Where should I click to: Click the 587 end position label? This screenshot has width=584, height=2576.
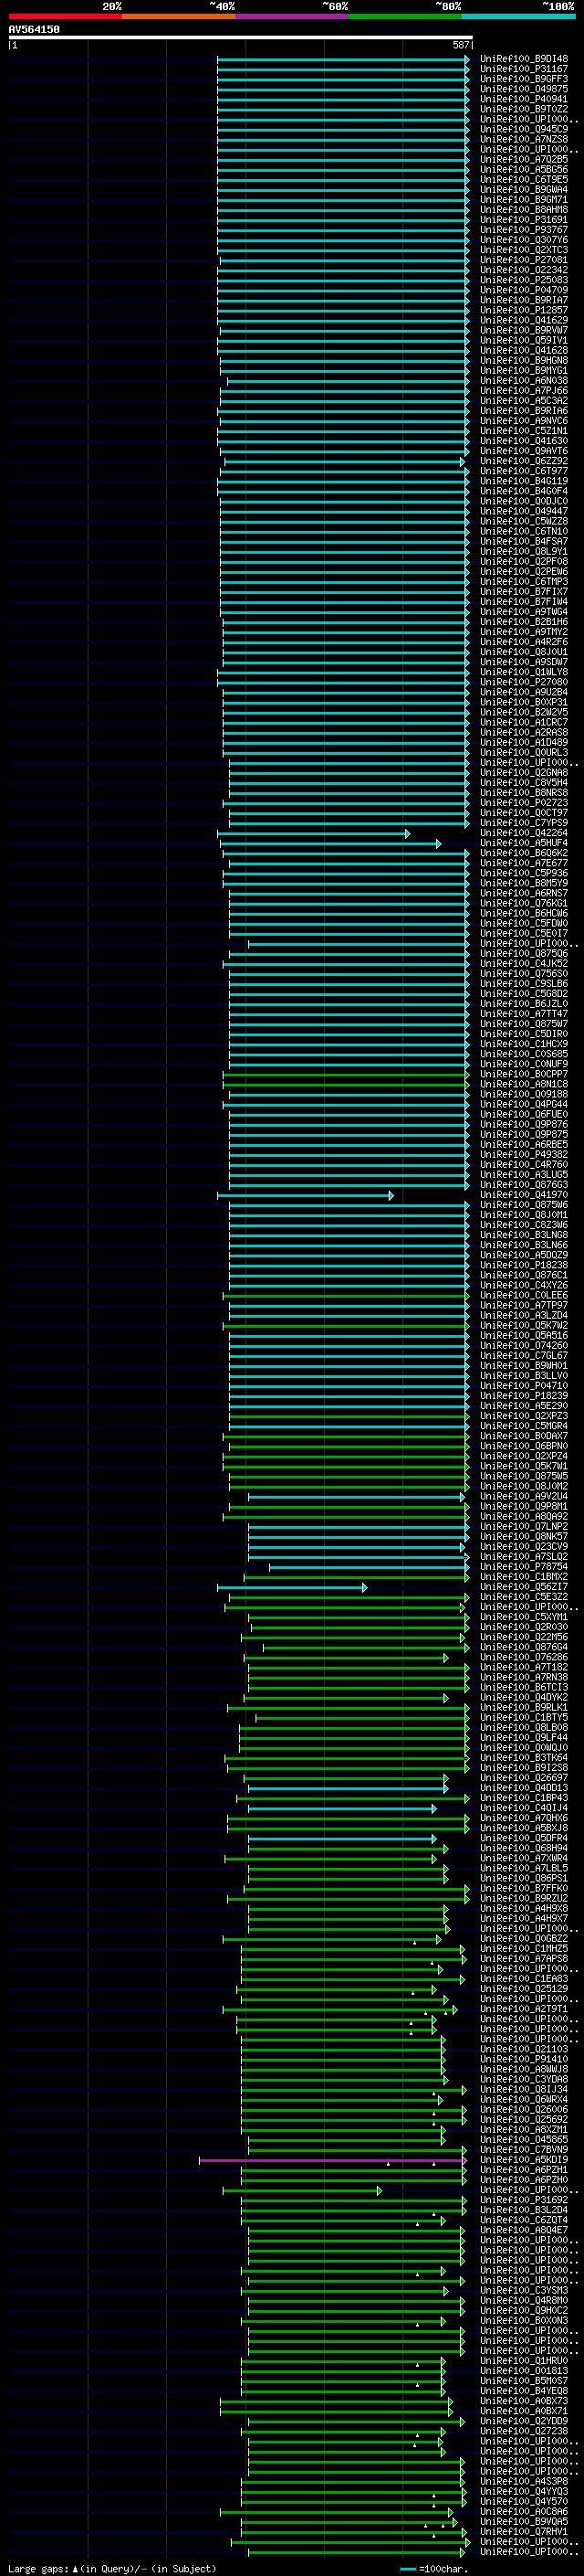click(x=461, y=45)
